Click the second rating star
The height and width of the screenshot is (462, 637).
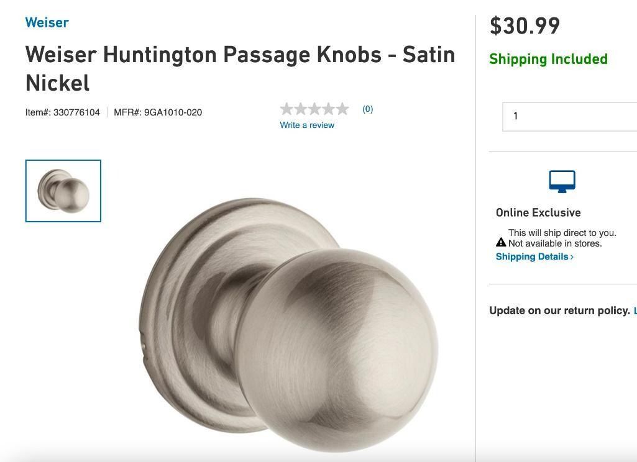click(x=301, y=109)
